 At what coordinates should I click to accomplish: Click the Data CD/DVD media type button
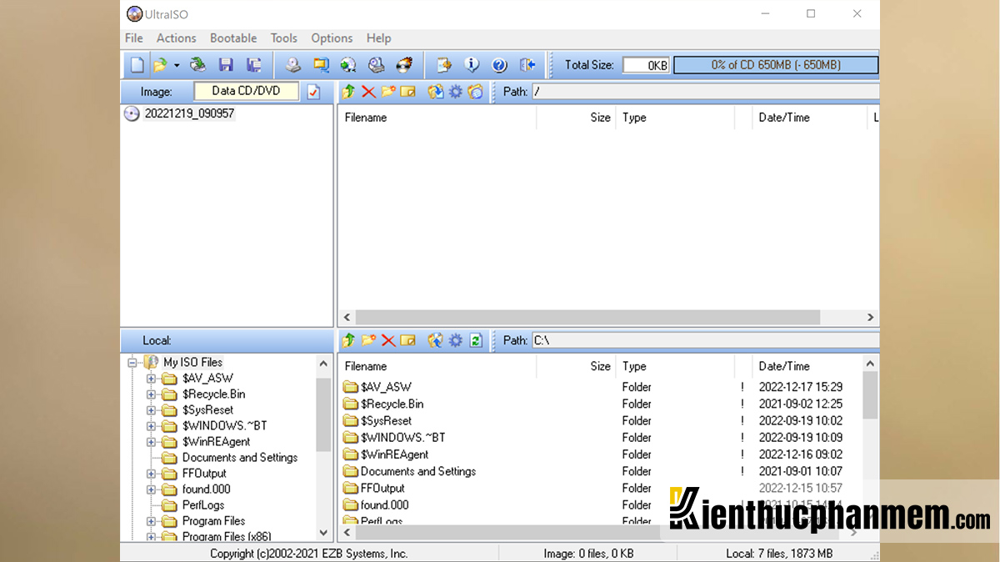coord(246,91)
